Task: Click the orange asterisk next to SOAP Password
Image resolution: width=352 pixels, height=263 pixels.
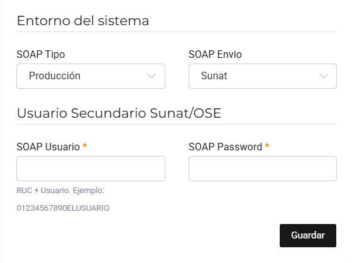Action: (267, 146)
